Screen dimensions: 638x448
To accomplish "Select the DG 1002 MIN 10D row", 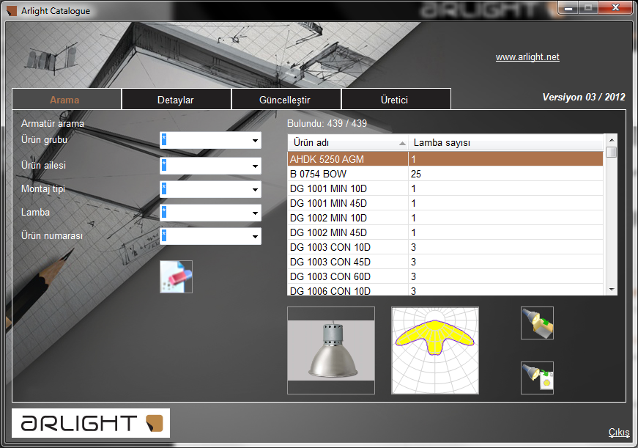I will (x=445, y=218).
